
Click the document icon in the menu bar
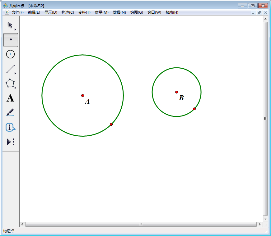7,12
